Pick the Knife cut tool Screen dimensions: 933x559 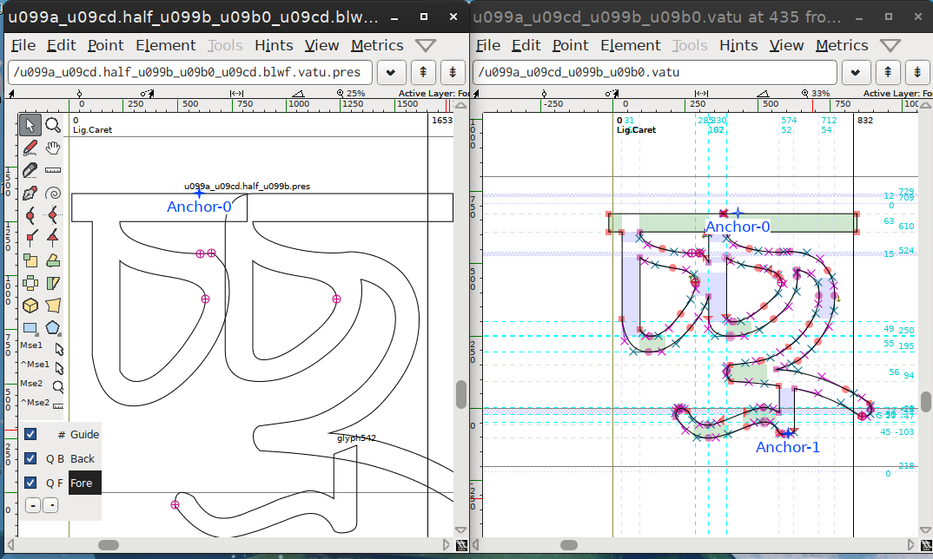pyautogui.click(x=30, y=170)
